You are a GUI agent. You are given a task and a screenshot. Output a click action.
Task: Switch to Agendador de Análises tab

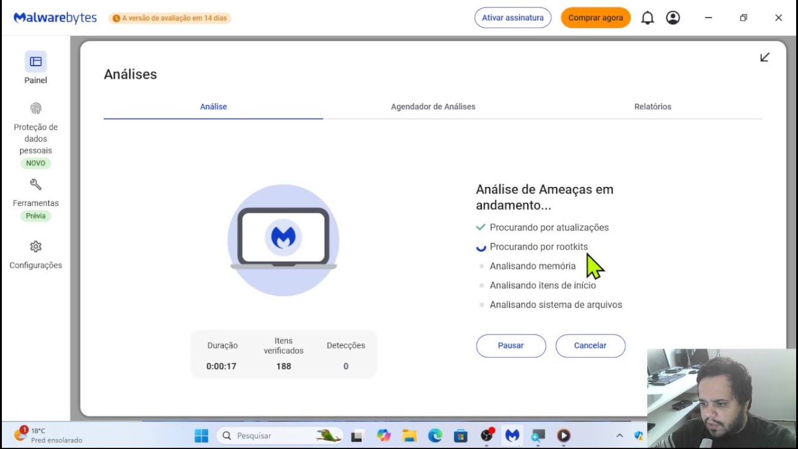pyautogui.click(x=433, y=107)
